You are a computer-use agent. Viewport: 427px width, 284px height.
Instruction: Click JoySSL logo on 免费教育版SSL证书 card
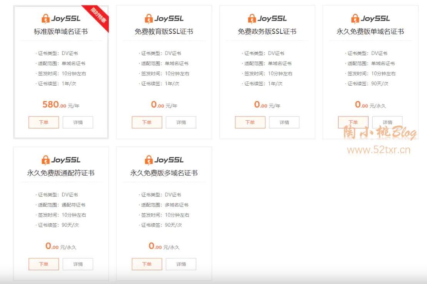pos(164,19)
